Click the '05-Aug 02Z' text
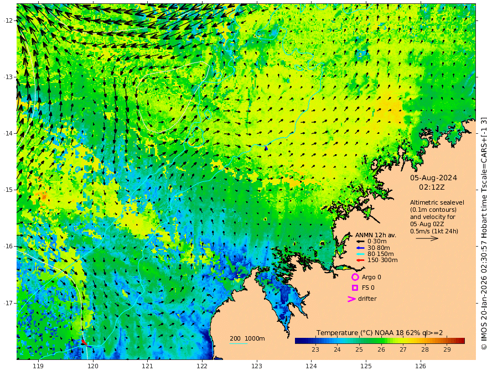The image size is (487, 376). [x=427, y=224]
